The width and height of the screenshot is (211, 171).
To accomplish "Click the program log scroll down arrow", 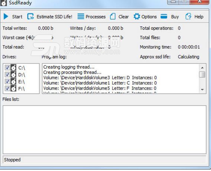I will tap(202, 90).
